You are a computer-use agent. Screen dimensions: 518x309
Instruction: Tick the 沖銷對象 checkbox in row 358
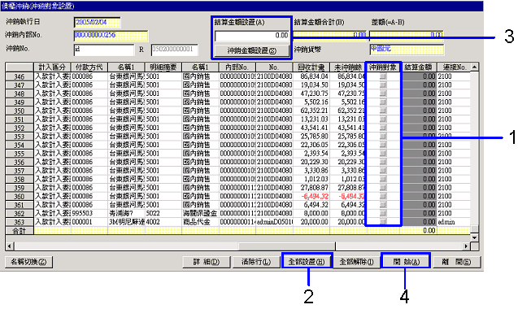coord(383,179)
